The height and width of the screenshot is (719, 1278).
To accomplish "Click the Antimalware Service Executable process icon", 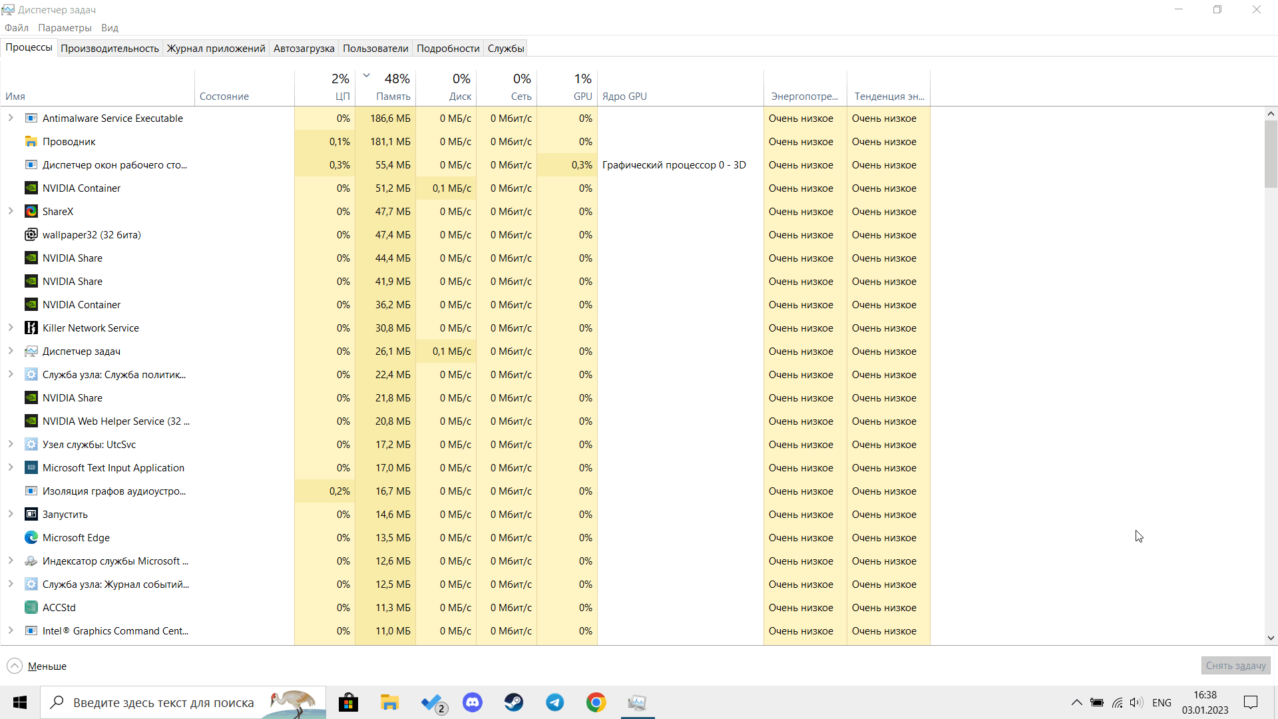I will pos(31,119).
